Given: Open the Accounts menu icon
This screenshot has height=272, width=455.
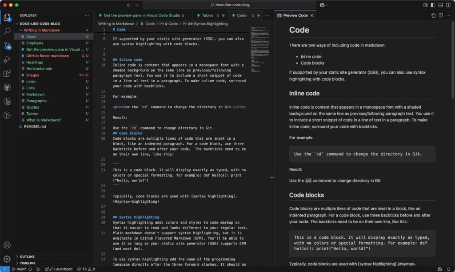Looking at the screenshot, I should tap(7, 245).
